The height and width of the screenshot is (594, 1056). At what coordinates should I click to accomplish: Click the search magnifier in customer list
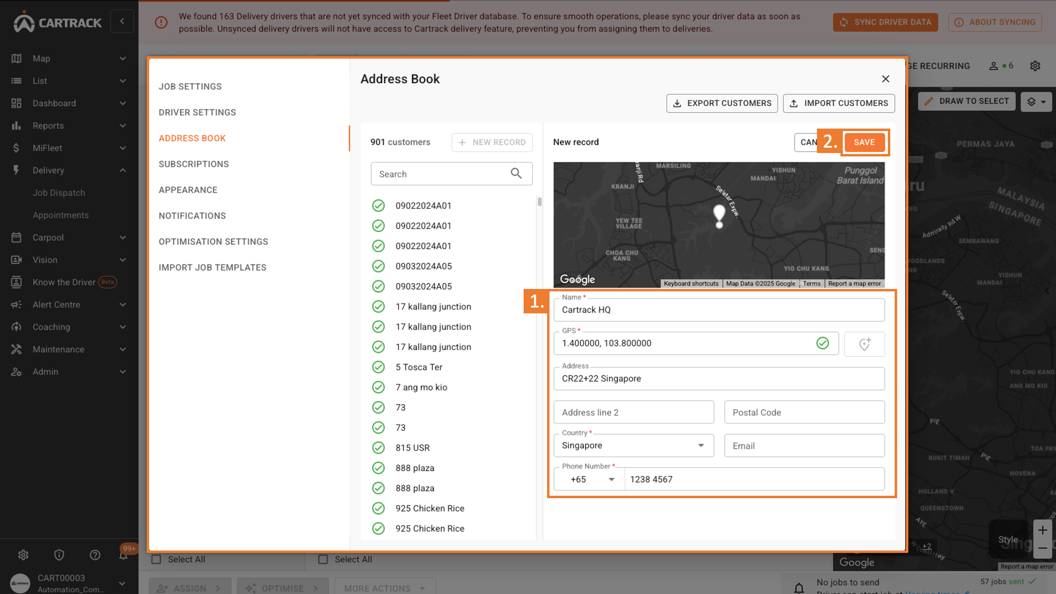point(516,174)
